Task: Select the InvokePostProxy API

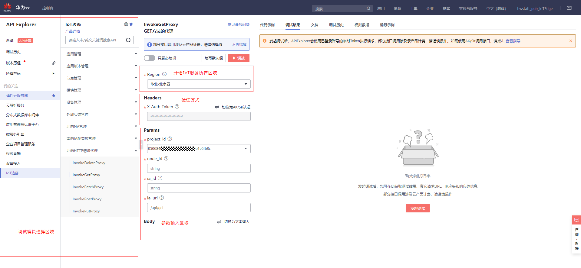Action: [x=87, y=199]
